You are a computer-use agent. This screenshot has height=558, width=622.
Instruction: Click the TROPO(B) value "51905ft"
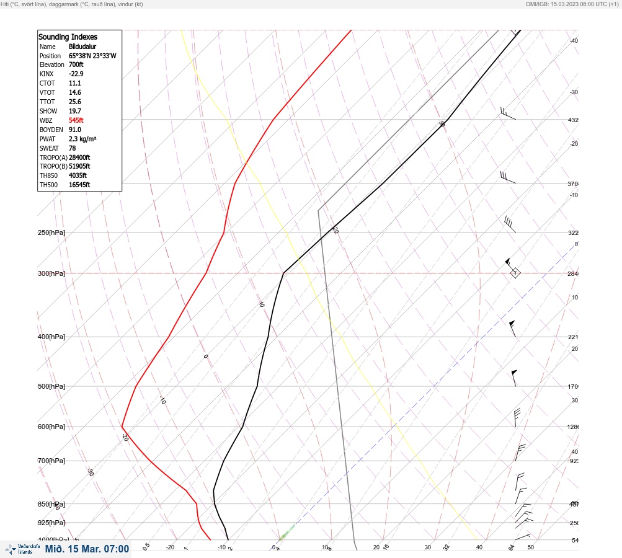click(x=79, y=166)
